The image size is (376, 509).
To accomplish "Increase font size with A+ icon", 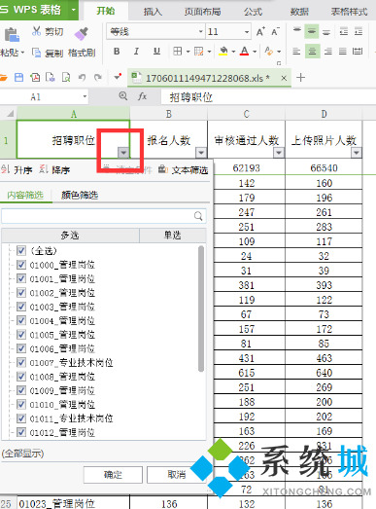I will point(260,31).
